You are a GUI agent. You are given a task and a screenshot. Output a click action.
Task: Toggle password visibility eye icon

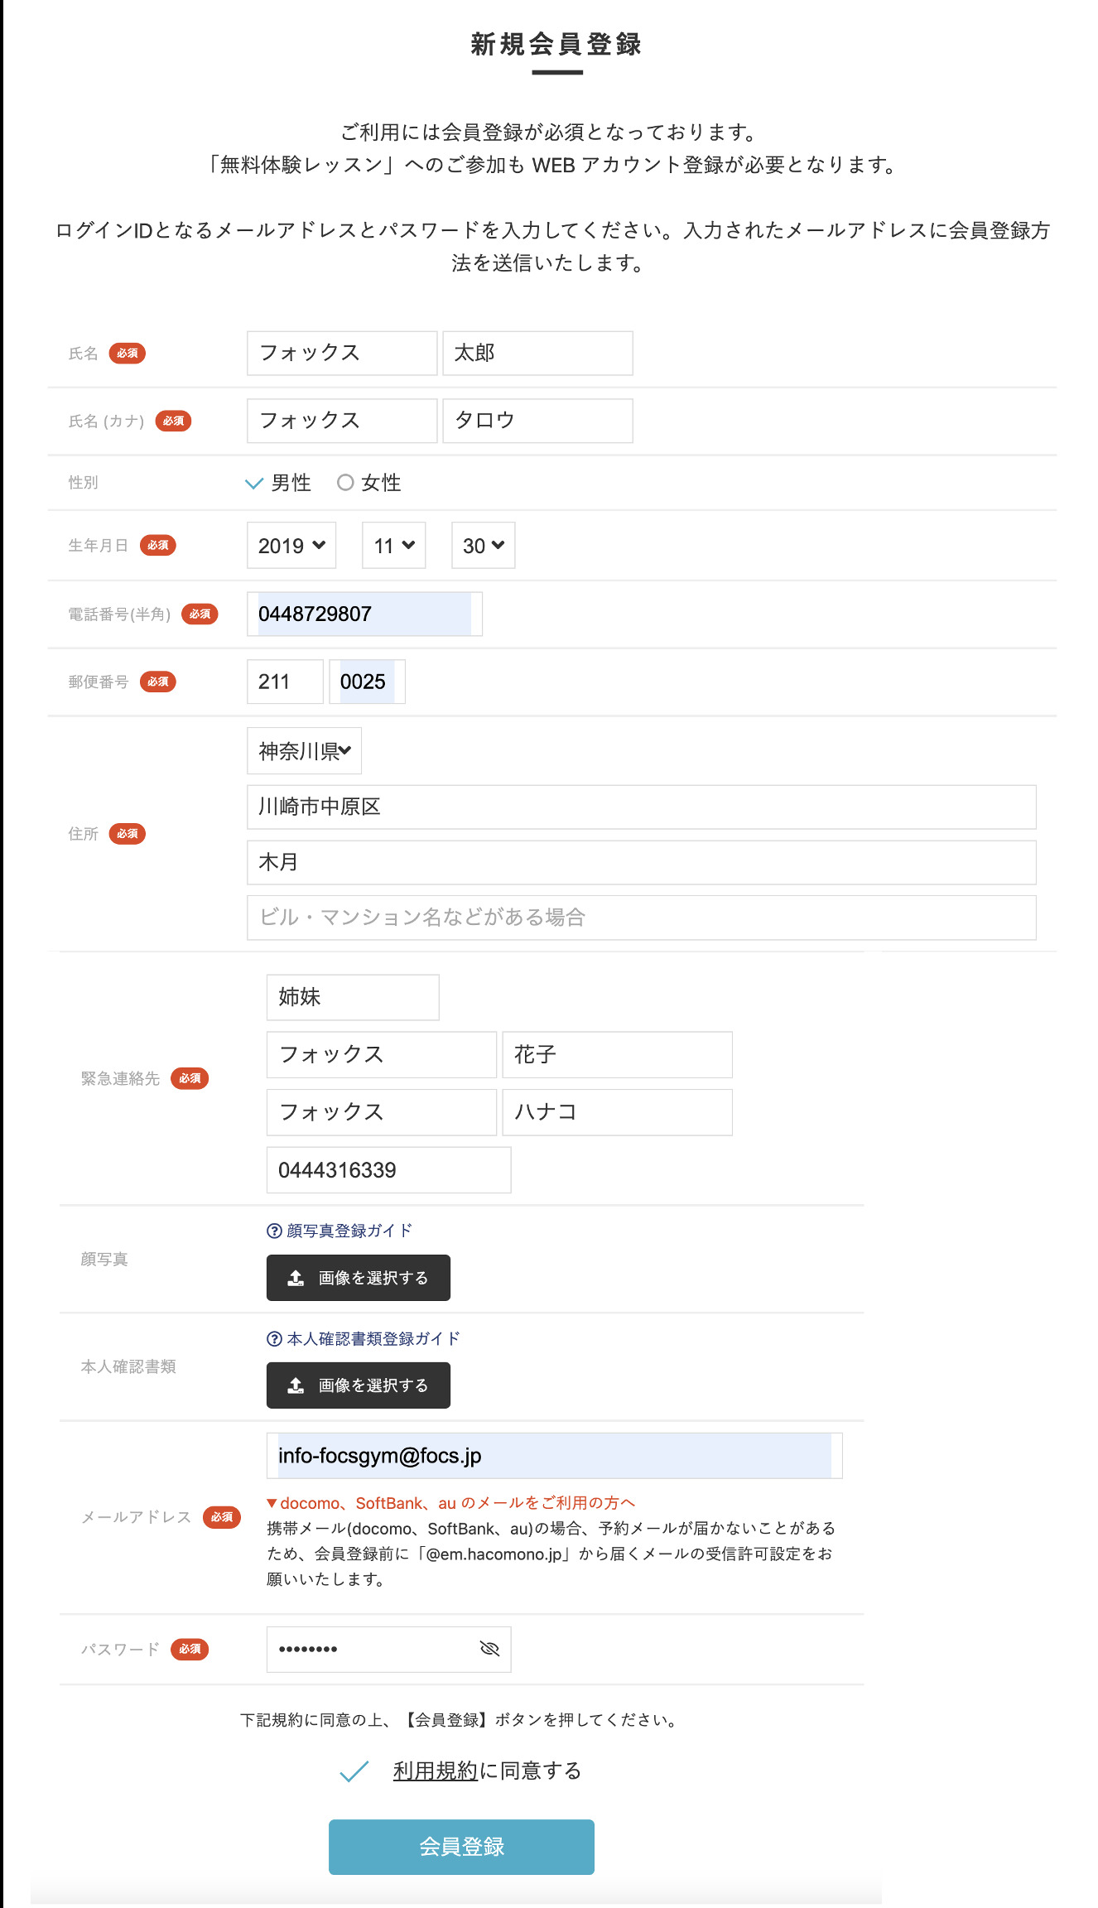pyautogui.click(x=489, y=1649)
